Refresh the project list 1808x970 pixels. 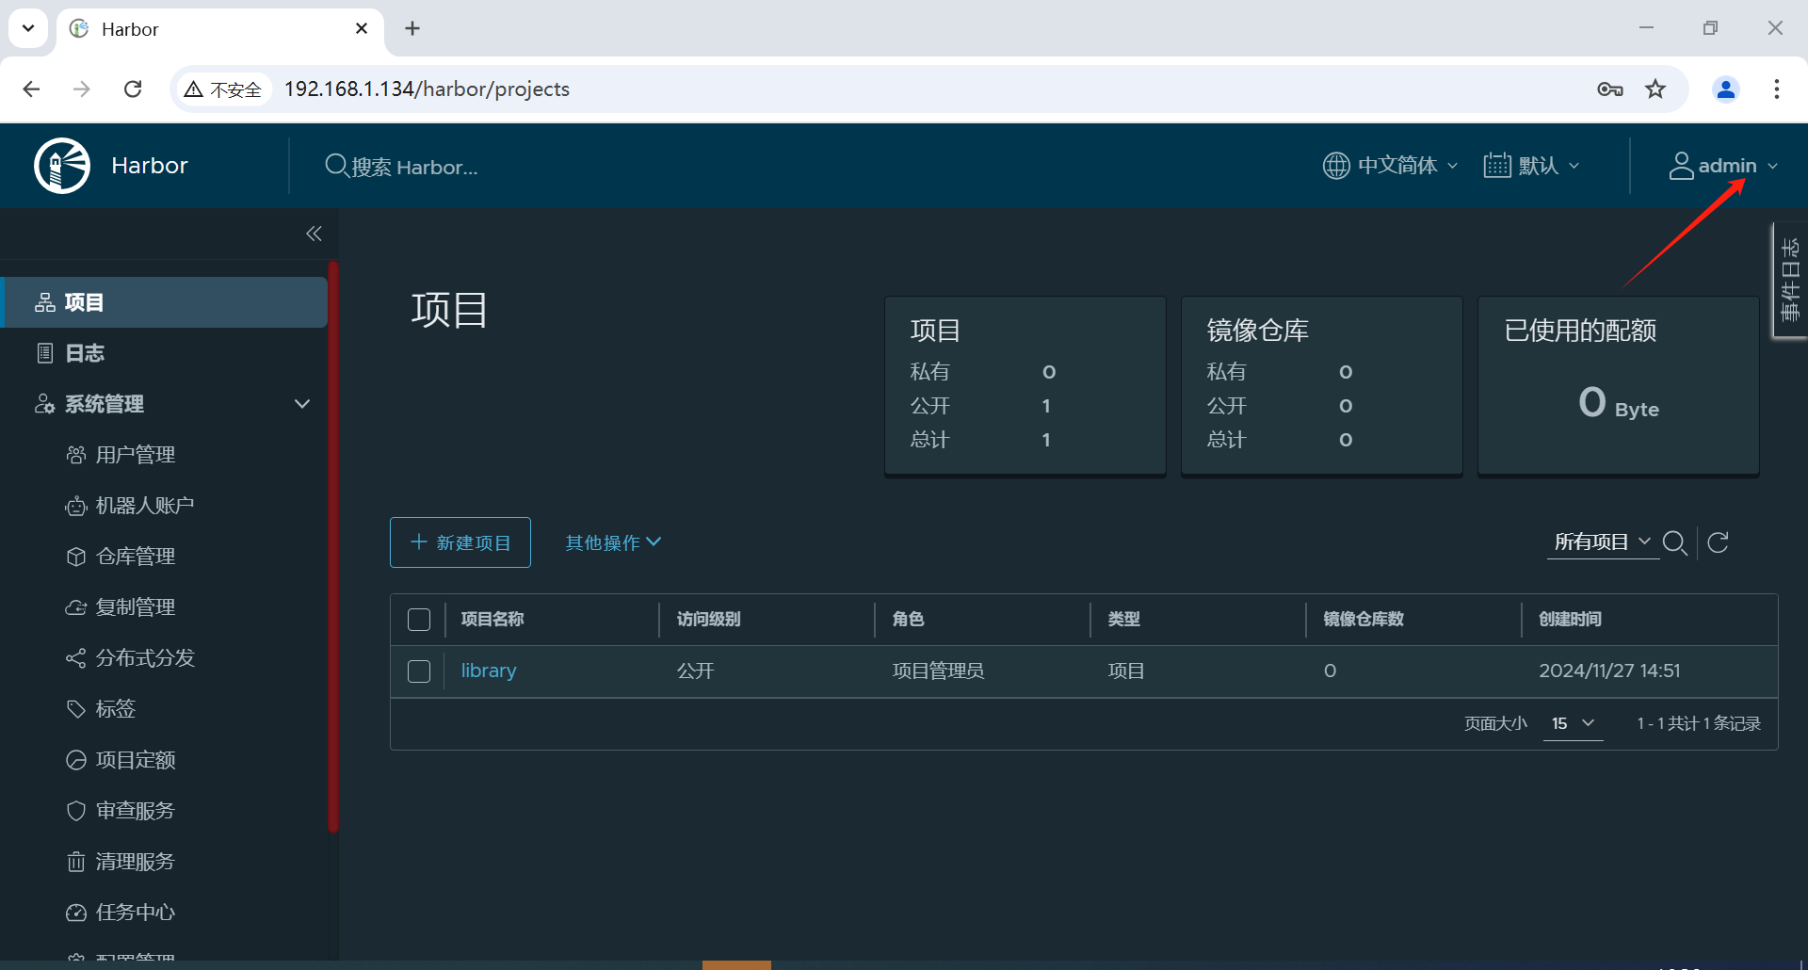click(x=1718, y=542)
